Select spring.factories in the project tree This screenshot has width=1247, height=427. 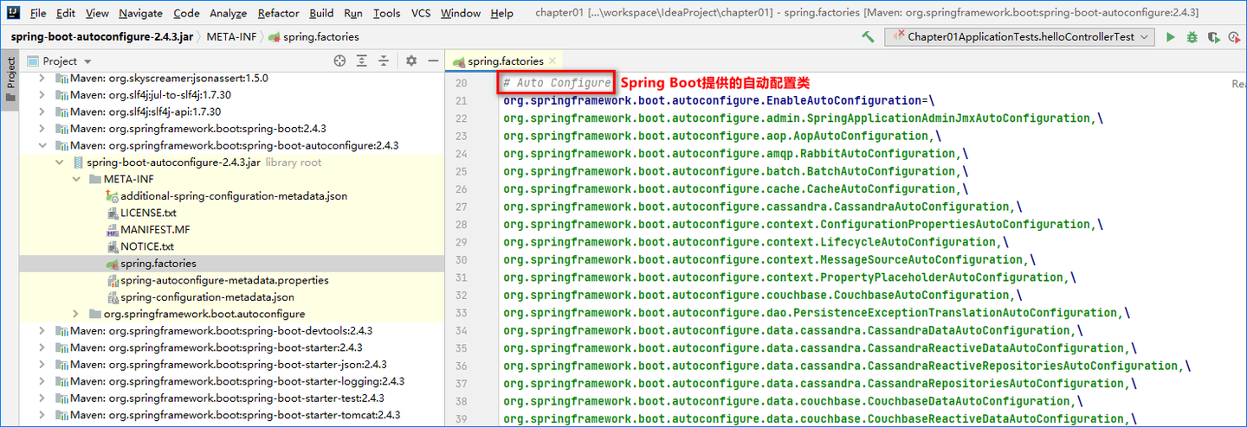[151, 264]
